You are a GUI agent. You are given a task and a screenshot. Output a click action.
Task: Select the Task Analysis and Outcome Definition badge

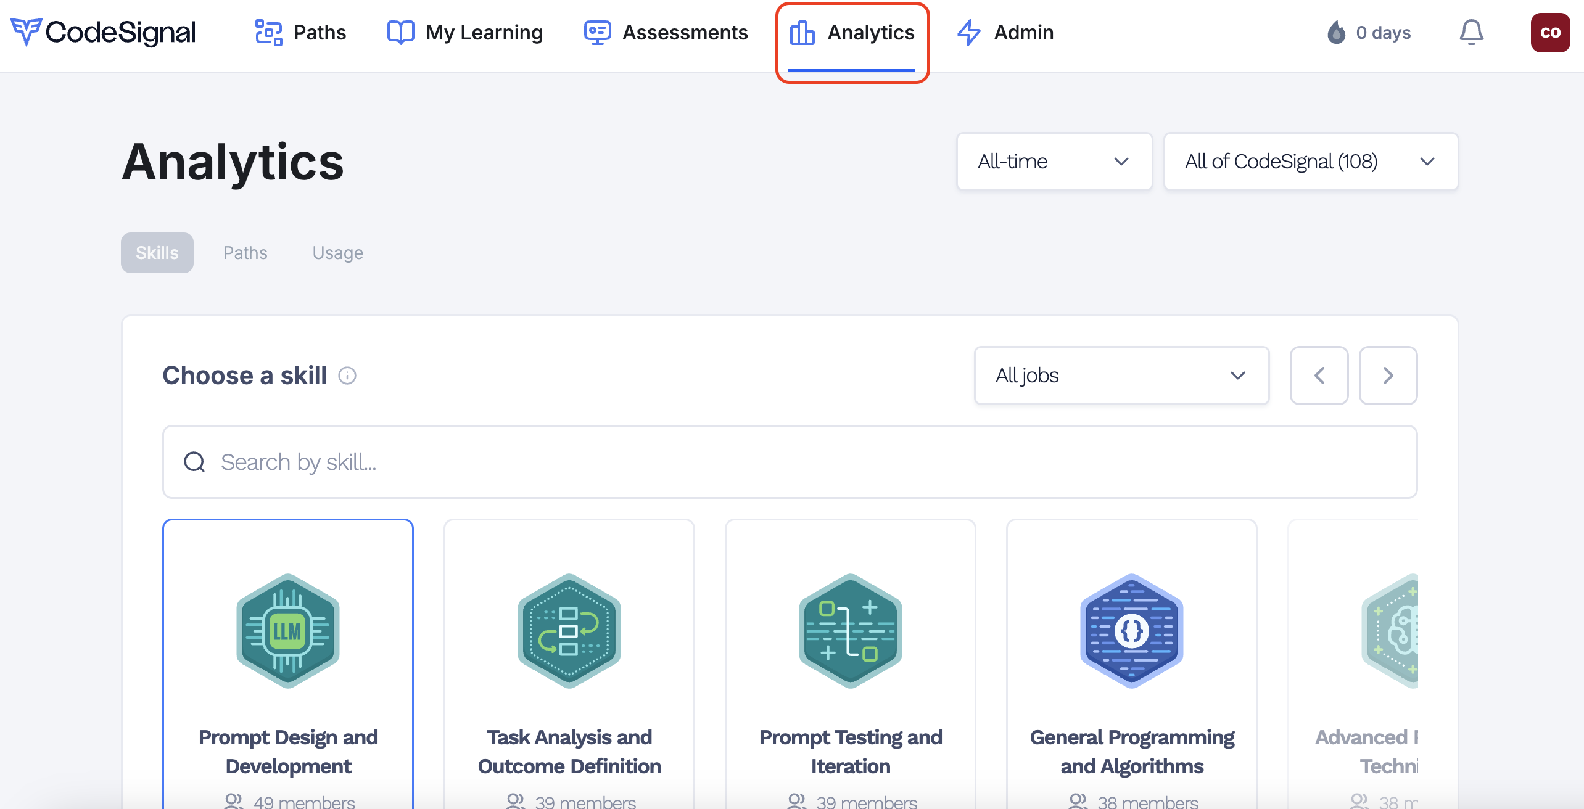[569, 630]
